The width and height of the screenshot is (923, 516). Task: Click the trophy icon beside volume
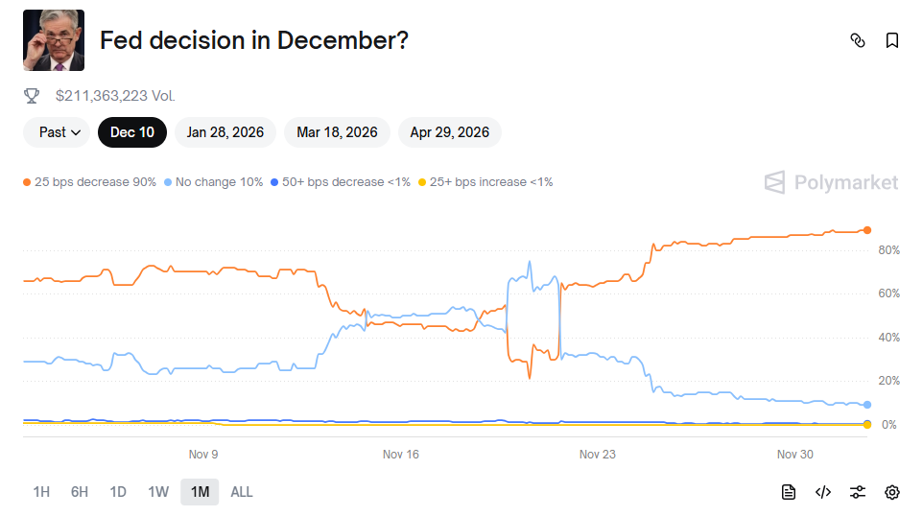coord(32,96)
